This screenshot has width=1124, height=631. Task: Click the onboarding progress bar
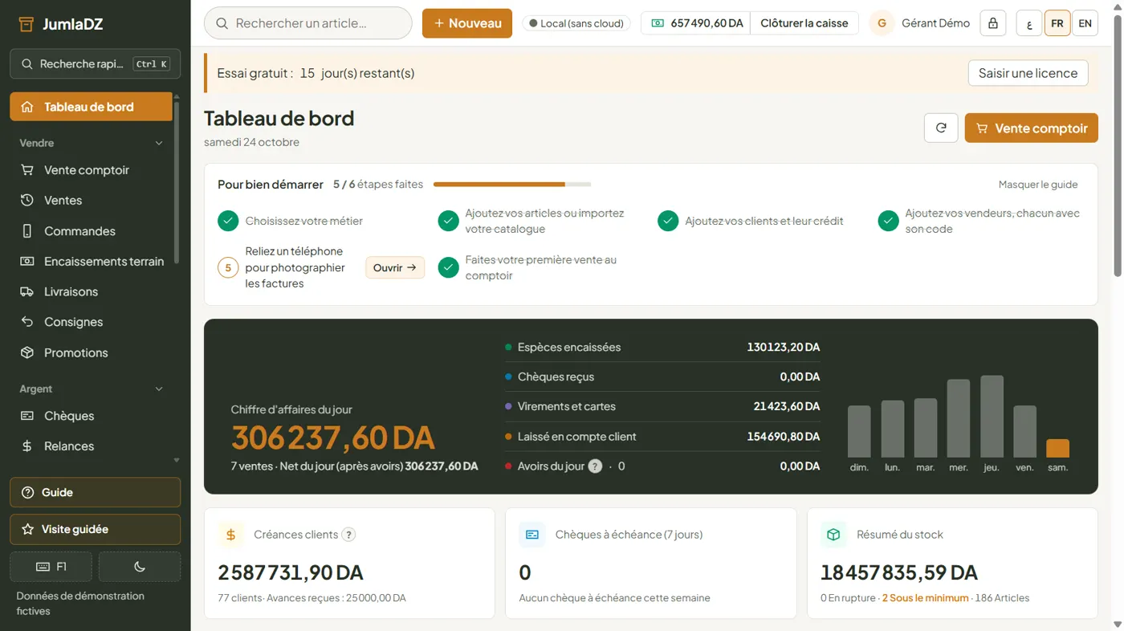(512, 185)
